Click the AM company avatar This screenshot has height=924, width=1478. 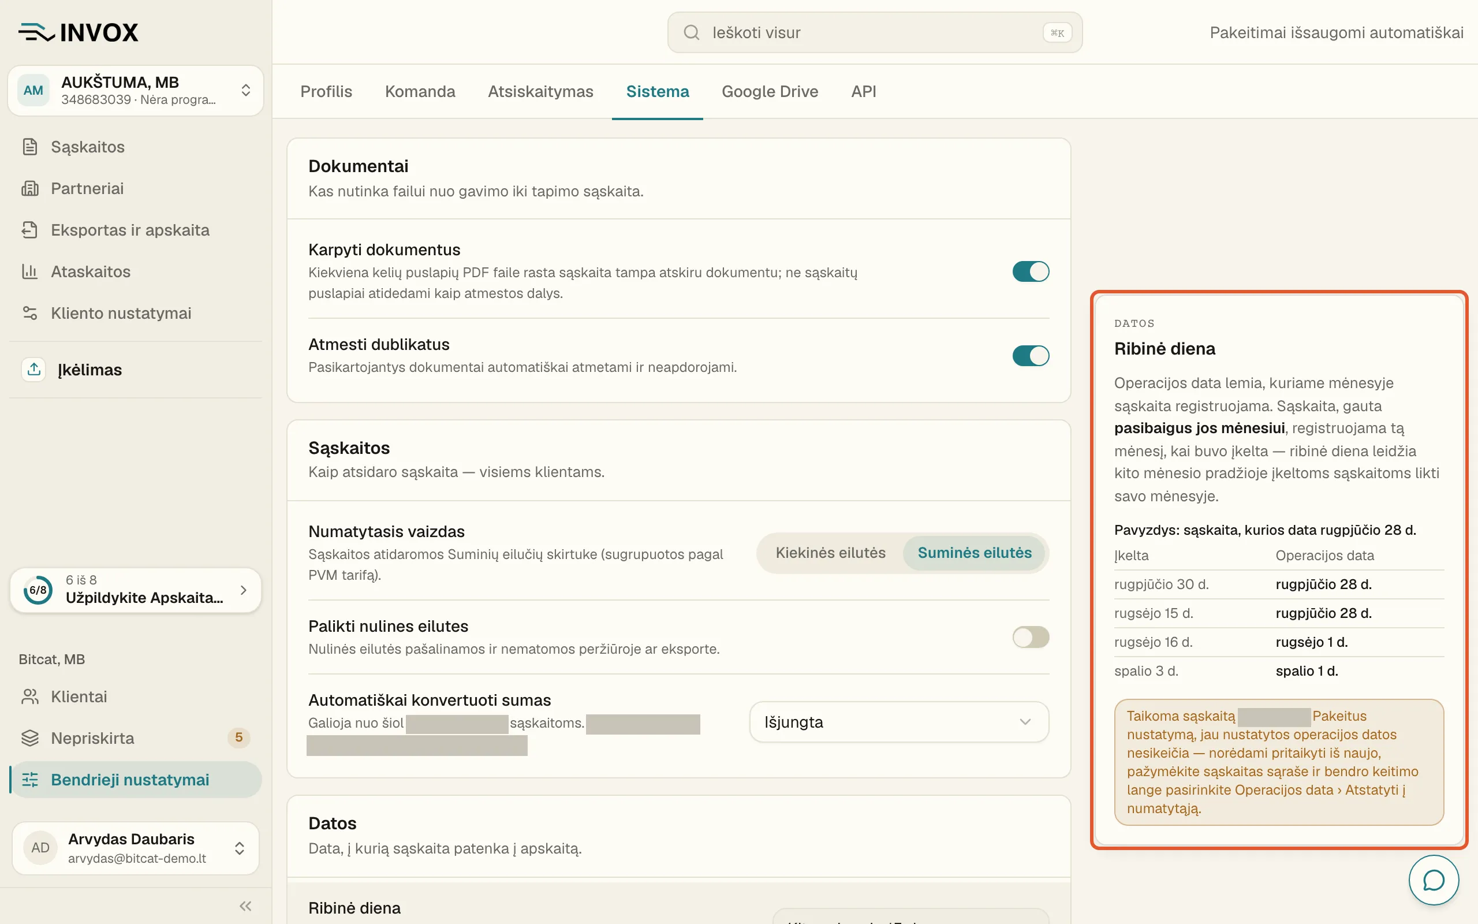pyautogui.click(x=33, y=91)
